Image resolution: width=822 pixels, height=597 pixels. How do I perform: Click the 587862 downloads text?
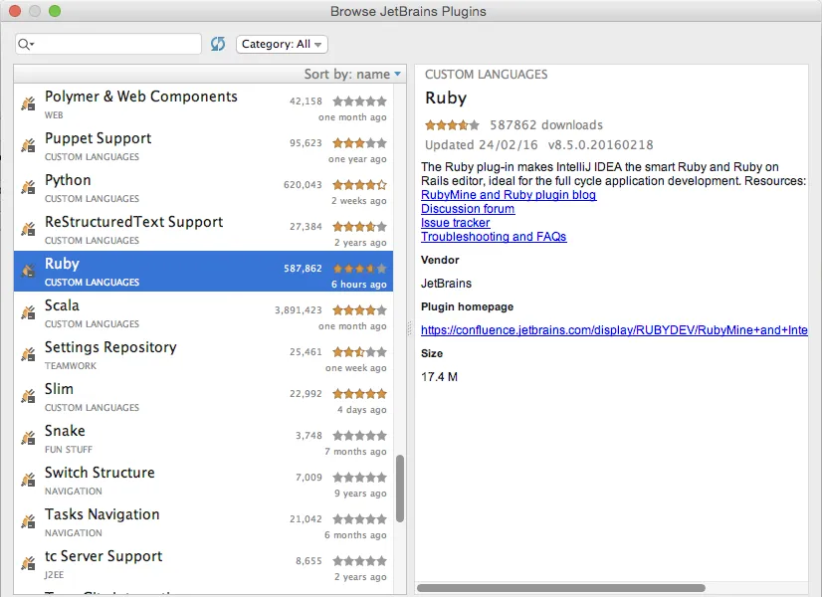tap(546, 124)
